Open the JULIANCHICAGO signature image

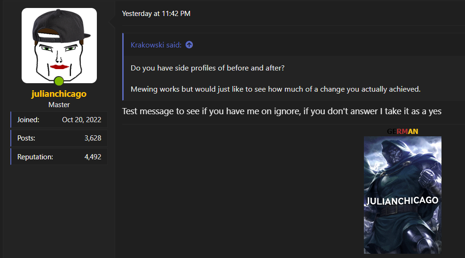pos(402,195)
